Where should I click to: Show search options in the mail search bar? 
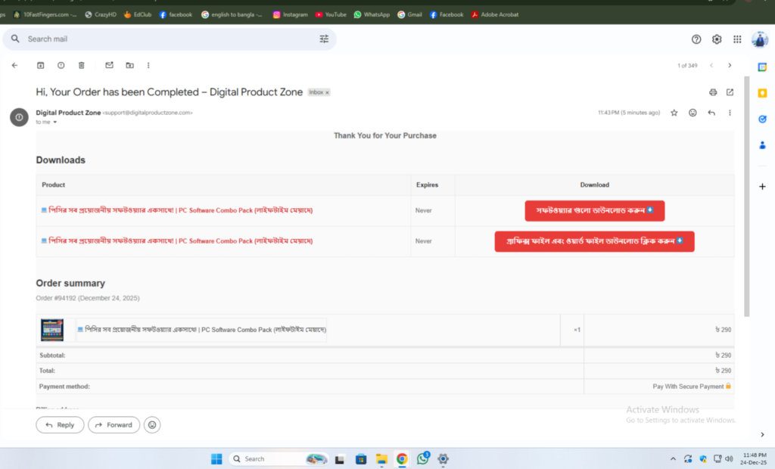point(324,39)
